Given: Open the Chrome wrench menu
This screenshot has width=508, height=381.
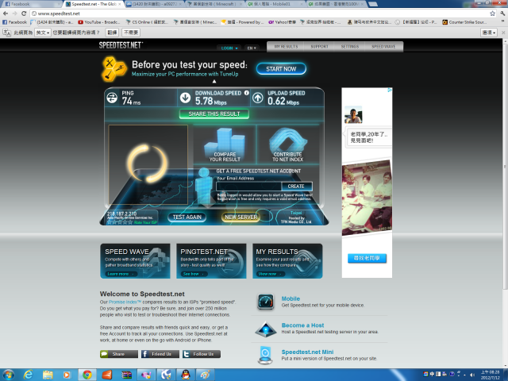Looking at the screenshot, I should 502,13.
